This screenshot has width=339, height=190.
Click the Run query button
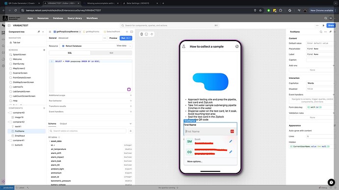[x=126, y=38]
